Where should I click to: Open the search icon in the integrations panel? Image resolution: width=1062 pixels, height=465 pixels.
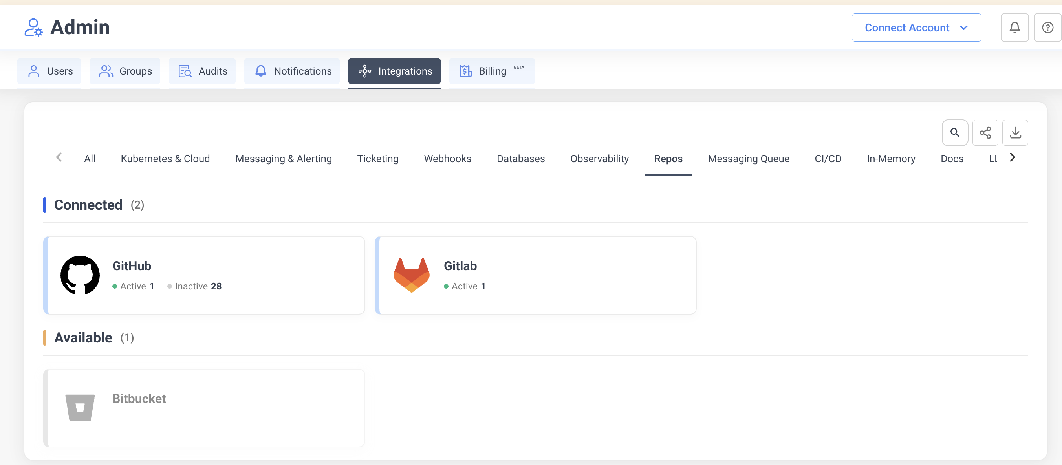[x=955, y=133]
